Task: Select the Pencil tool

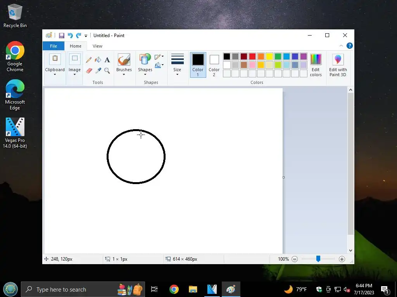Action: (x=89, y=60)
